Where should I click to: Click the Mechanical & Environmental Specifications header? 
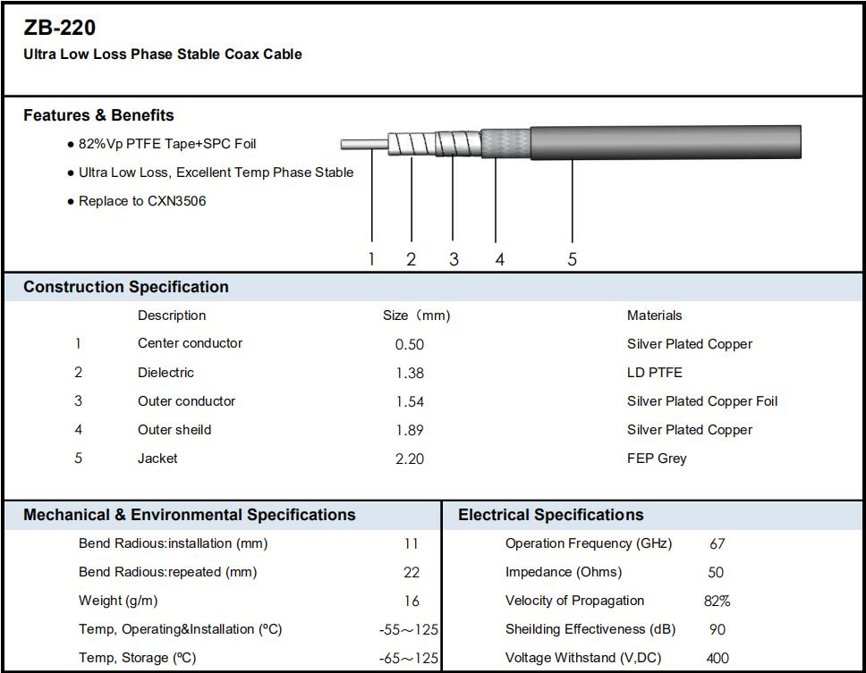[190, 515]
